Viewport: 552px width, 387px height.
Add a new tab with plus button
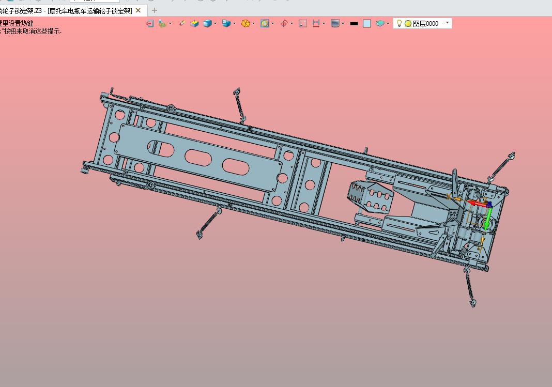click(x=154, y=10)
